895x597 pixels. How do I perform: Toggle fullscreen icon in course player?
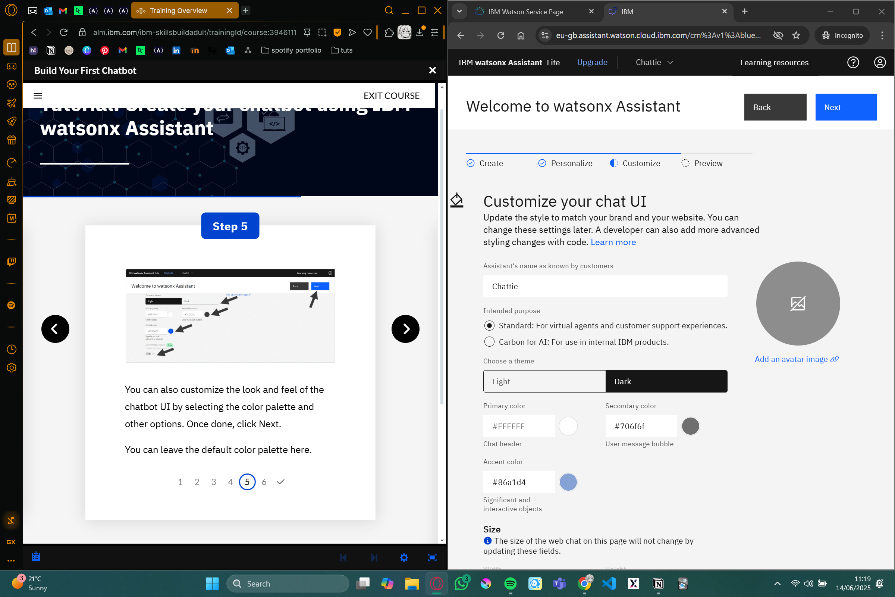coord(432,557)
